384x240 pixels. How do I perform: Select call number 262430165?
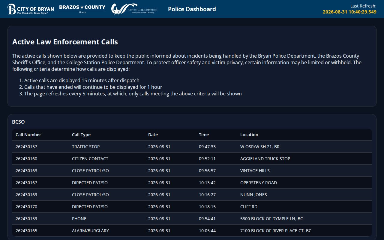click(26, 231)
